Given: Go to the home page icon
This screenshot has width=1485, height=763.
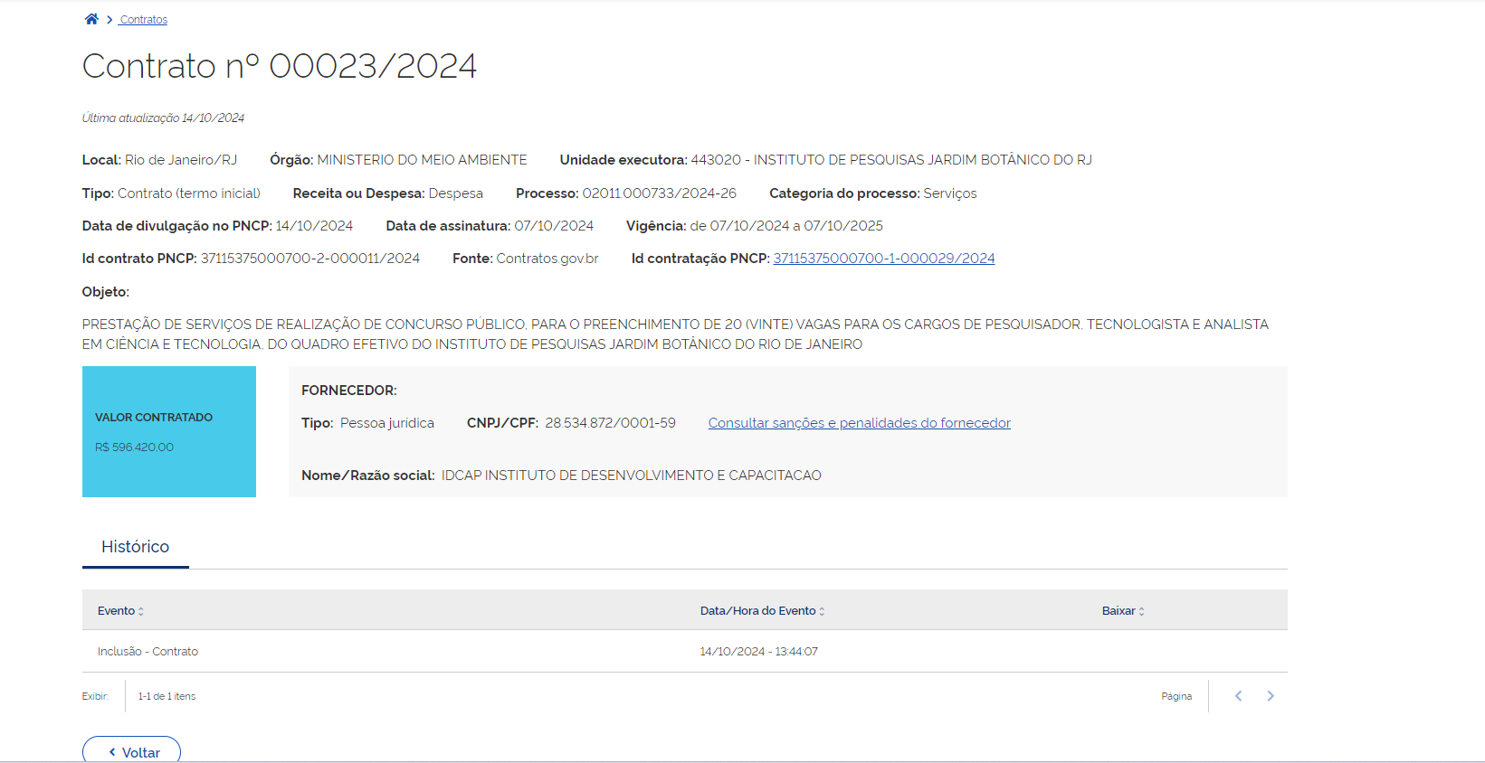Looking at the screenshot, I should click(91, 19).
